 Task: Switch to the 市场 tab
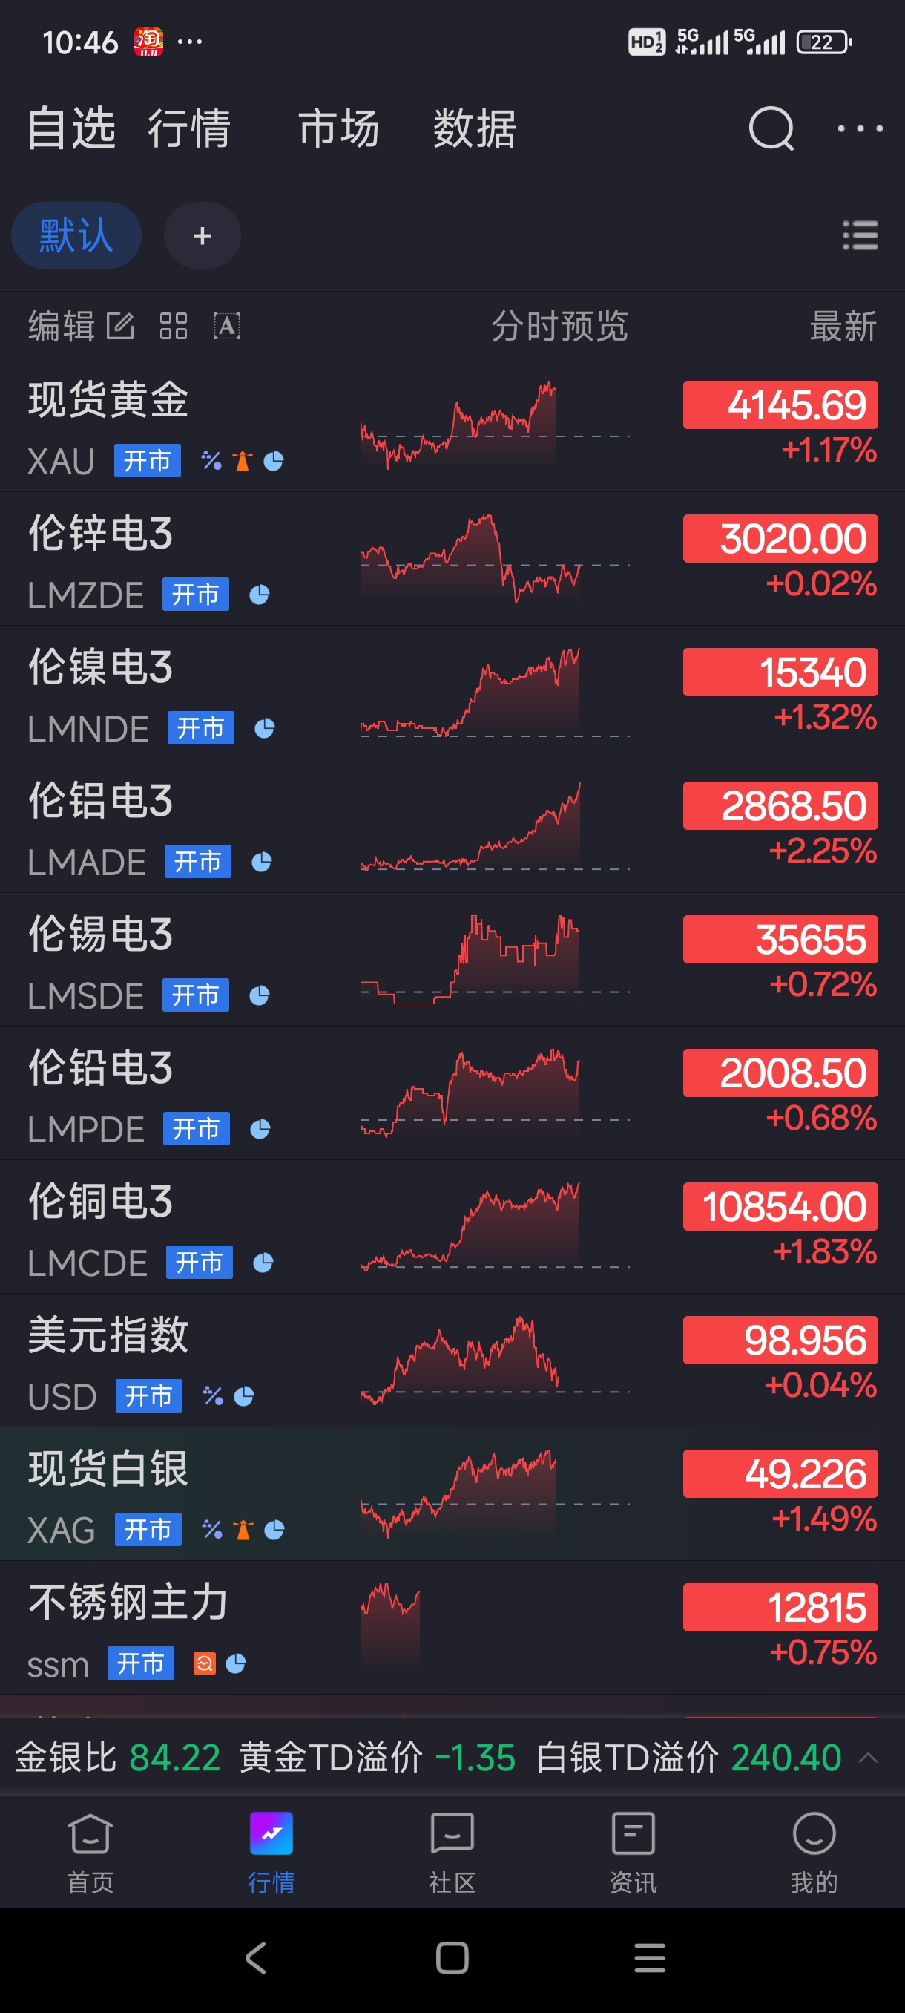pyautogui.click(x=338, y=128)
